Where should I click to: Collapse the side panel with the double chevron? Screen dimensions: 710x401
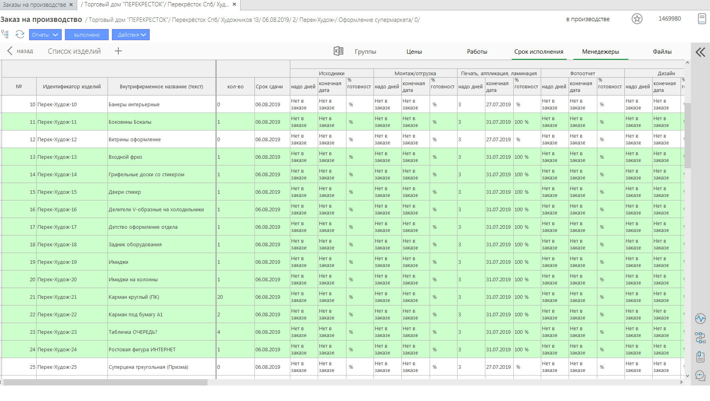pos(700,52)
